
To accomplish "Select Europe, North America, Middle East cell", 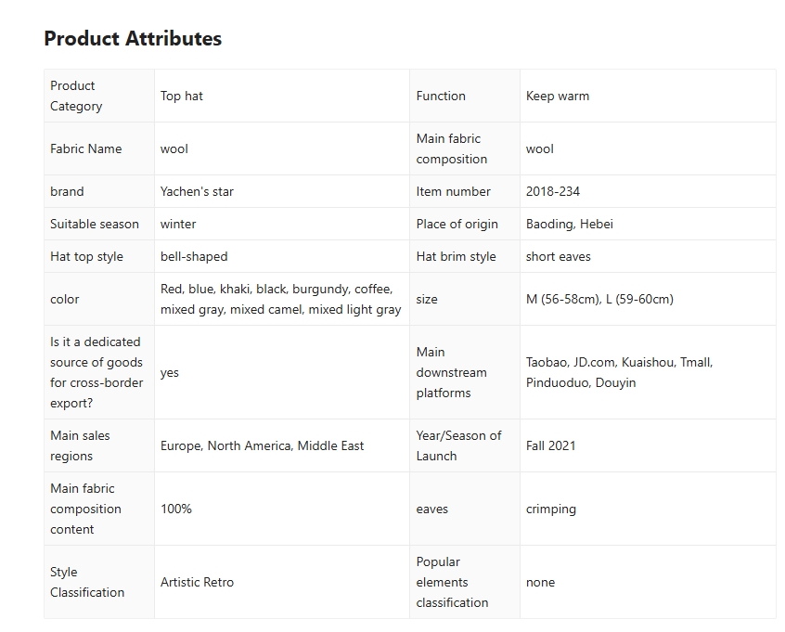I will [x=262, y=445].
